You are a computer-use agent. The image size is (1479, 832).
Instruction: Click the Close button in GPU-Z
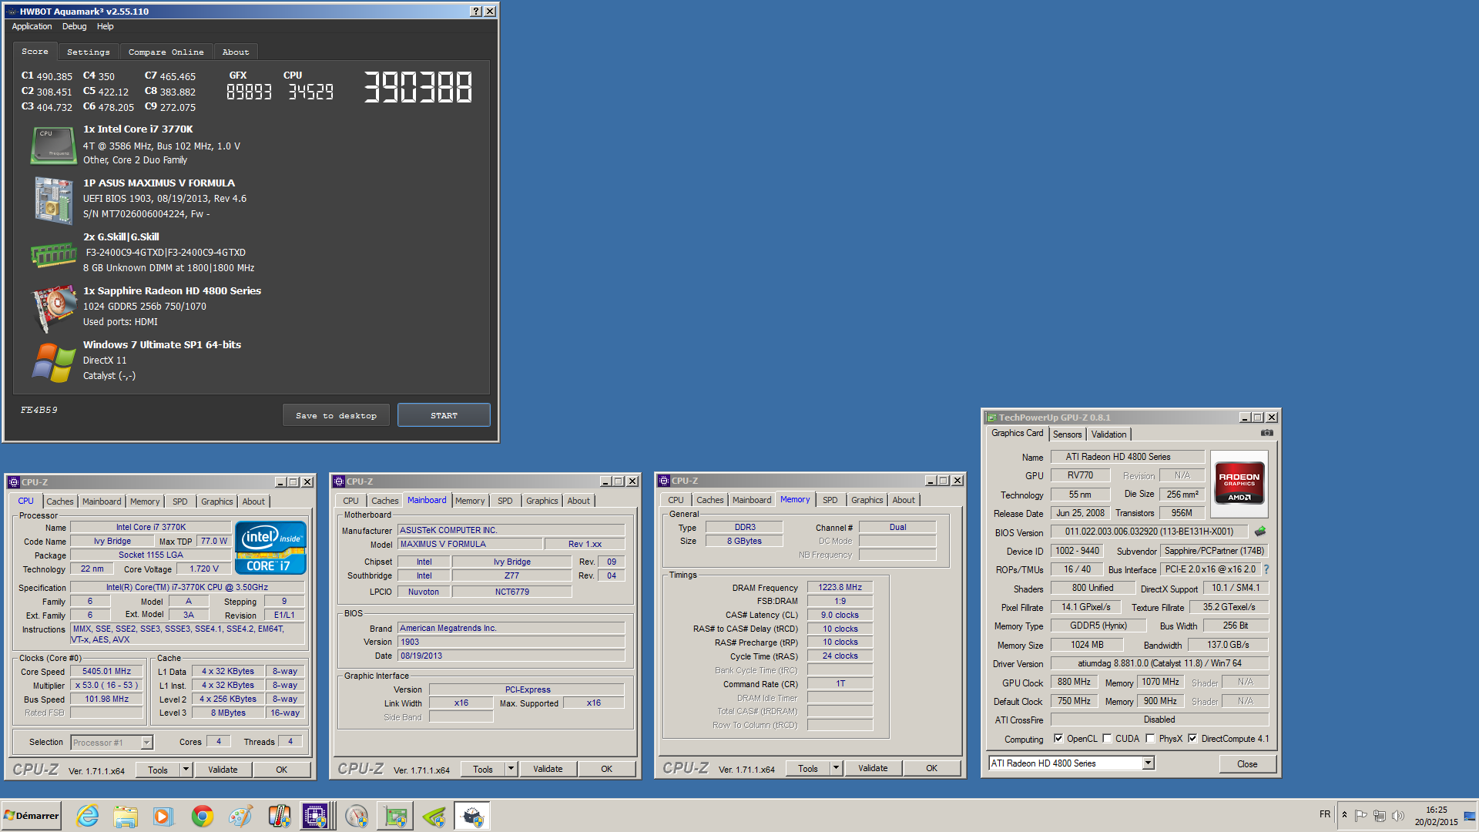coord(1247,763)
